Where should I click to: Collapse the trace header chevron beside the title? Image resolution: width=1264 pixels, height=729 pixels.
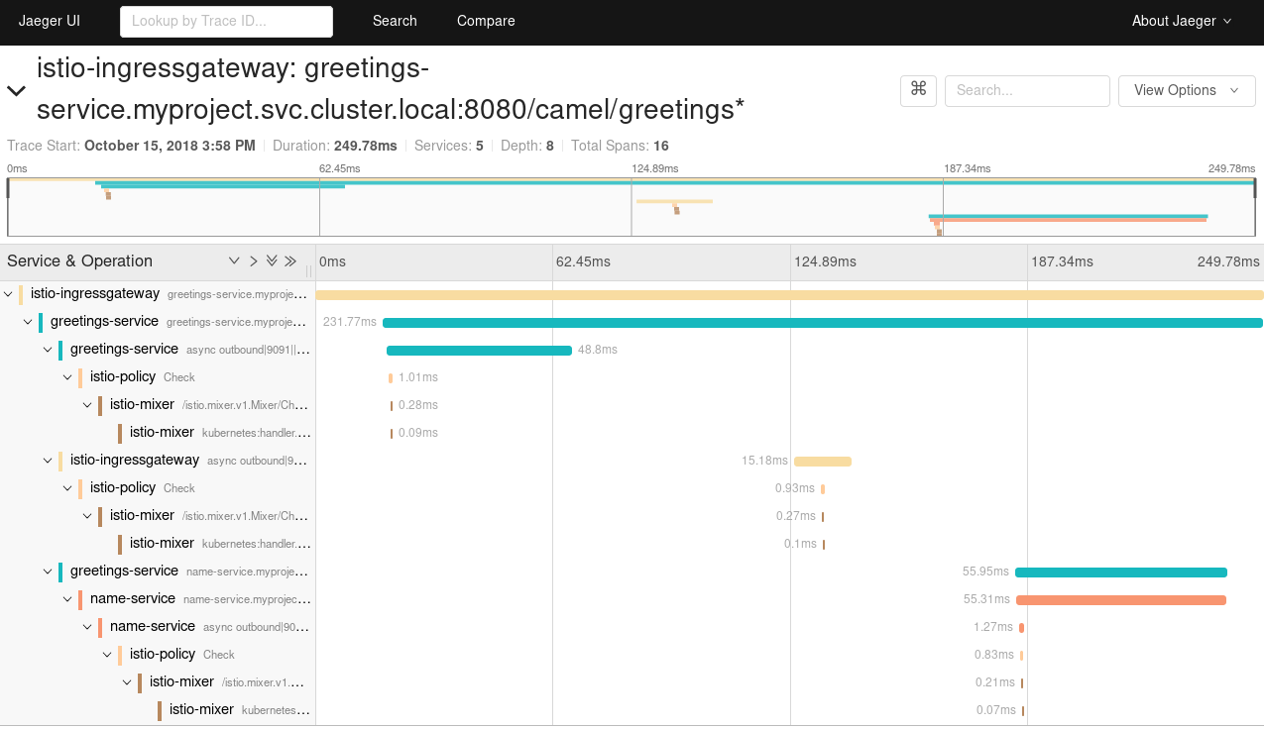[16, 90]
